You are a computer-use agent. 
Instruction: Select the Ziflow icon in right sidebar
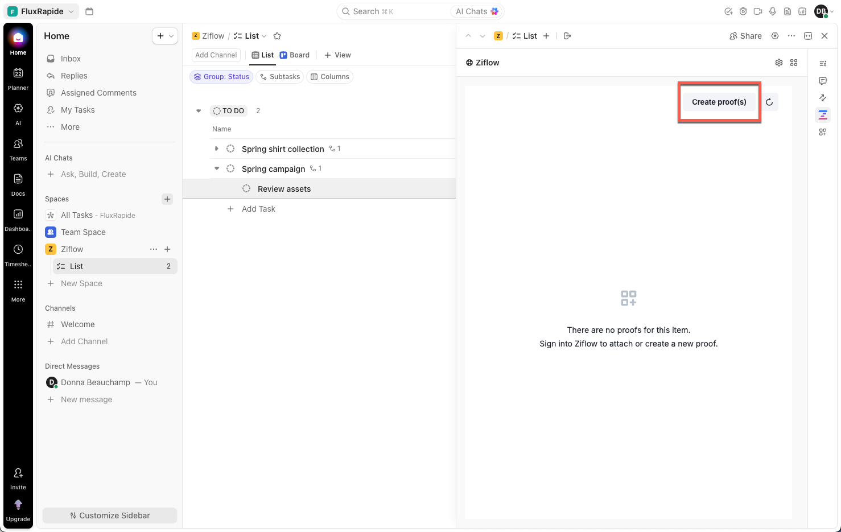tap(823, 115)
